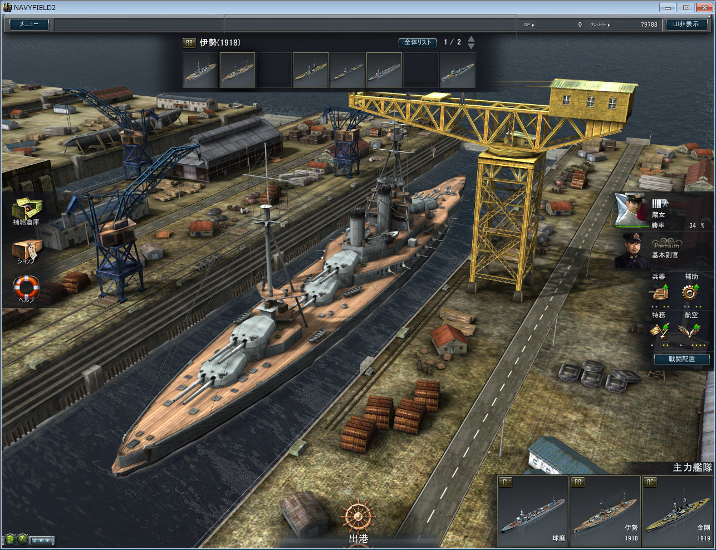Click the 出港 ship wheel icon

[x=358, y=518]
